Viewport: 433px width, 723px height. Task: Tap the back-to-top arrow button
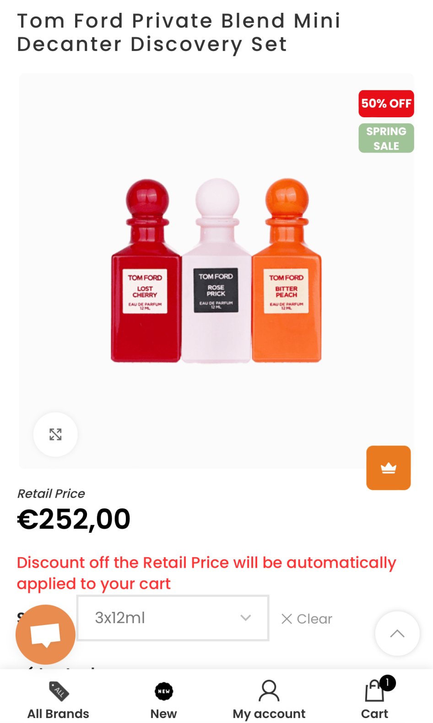pyautogui.click(x=397, y=634)
